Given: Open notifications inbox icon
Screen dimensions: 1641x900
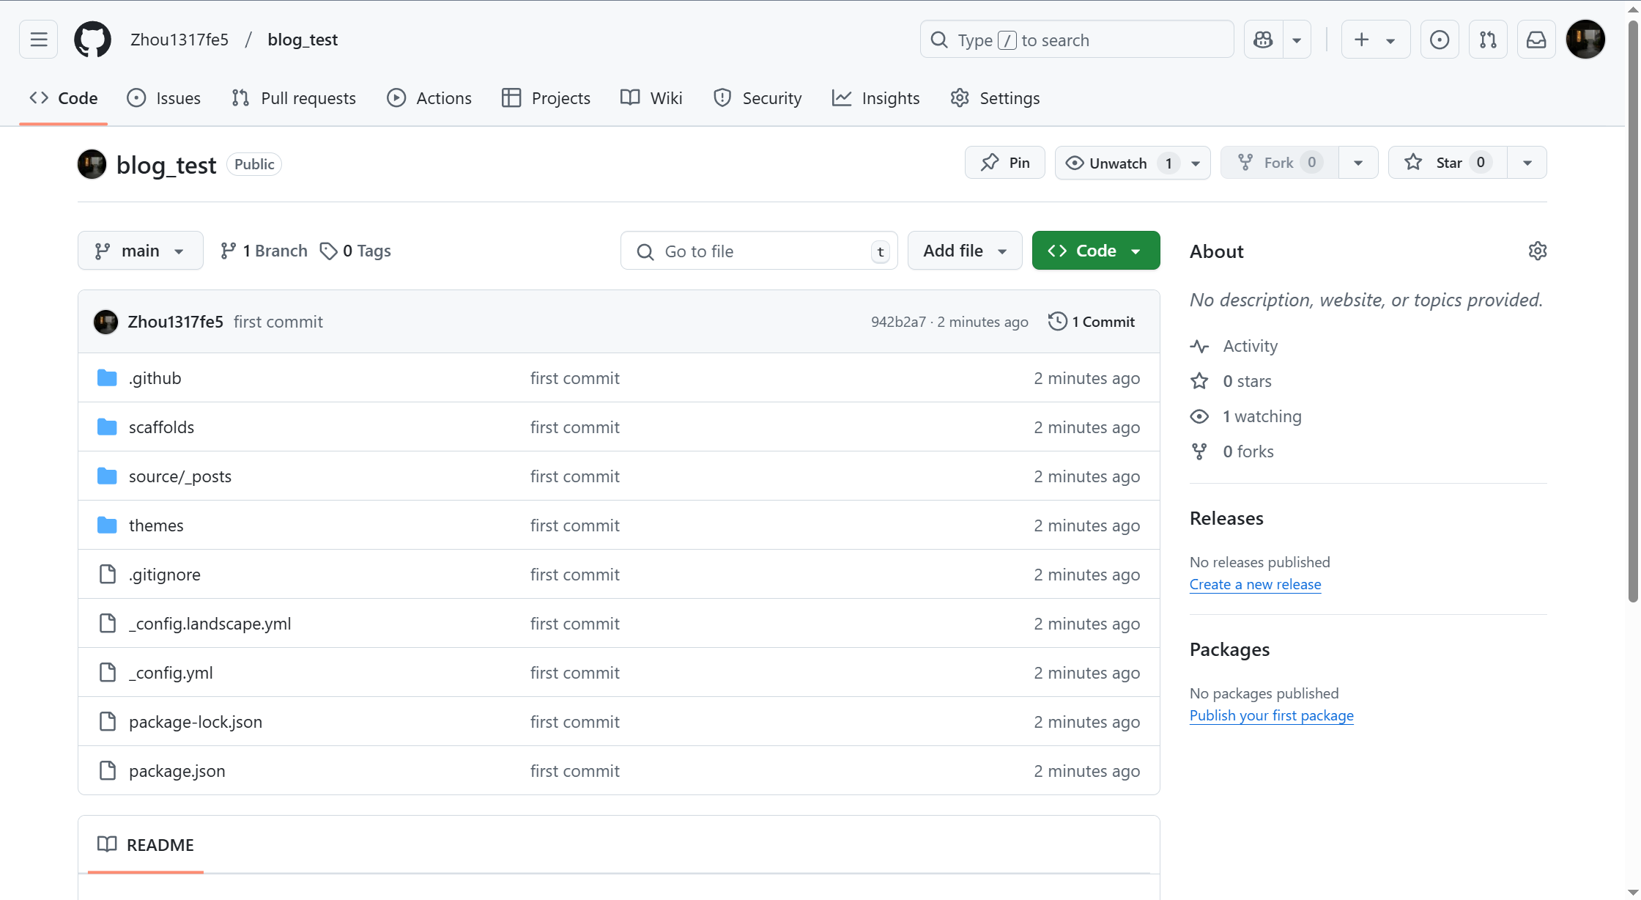Looking at the screenshot, I should point(1536,40).
